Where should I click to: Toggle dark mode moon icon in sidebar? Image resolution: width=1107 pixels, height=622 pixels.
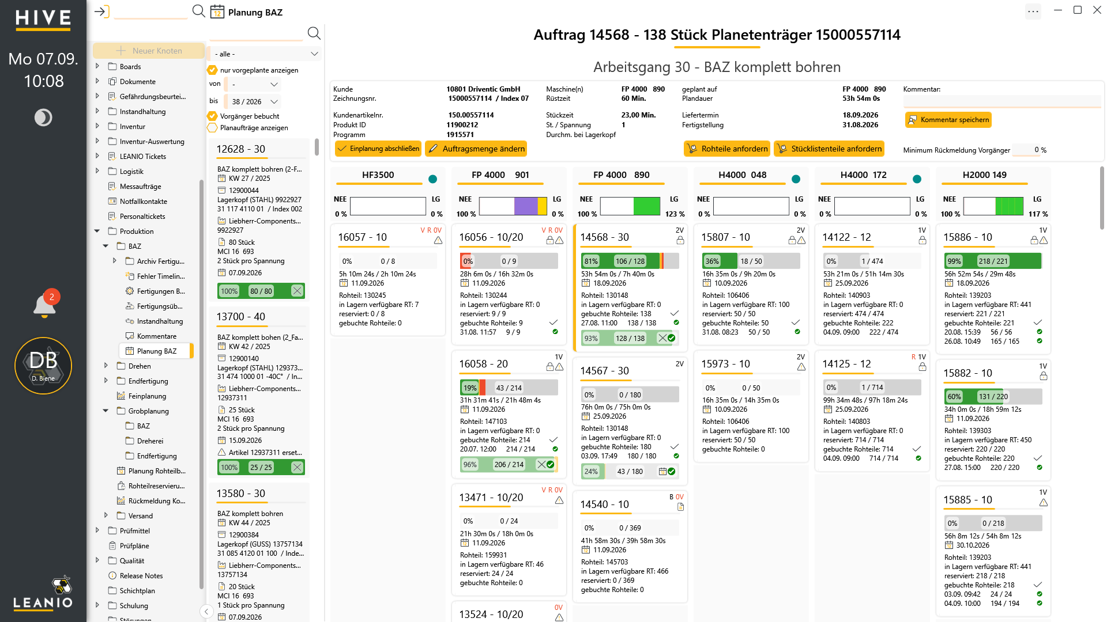tap(43, 117)
